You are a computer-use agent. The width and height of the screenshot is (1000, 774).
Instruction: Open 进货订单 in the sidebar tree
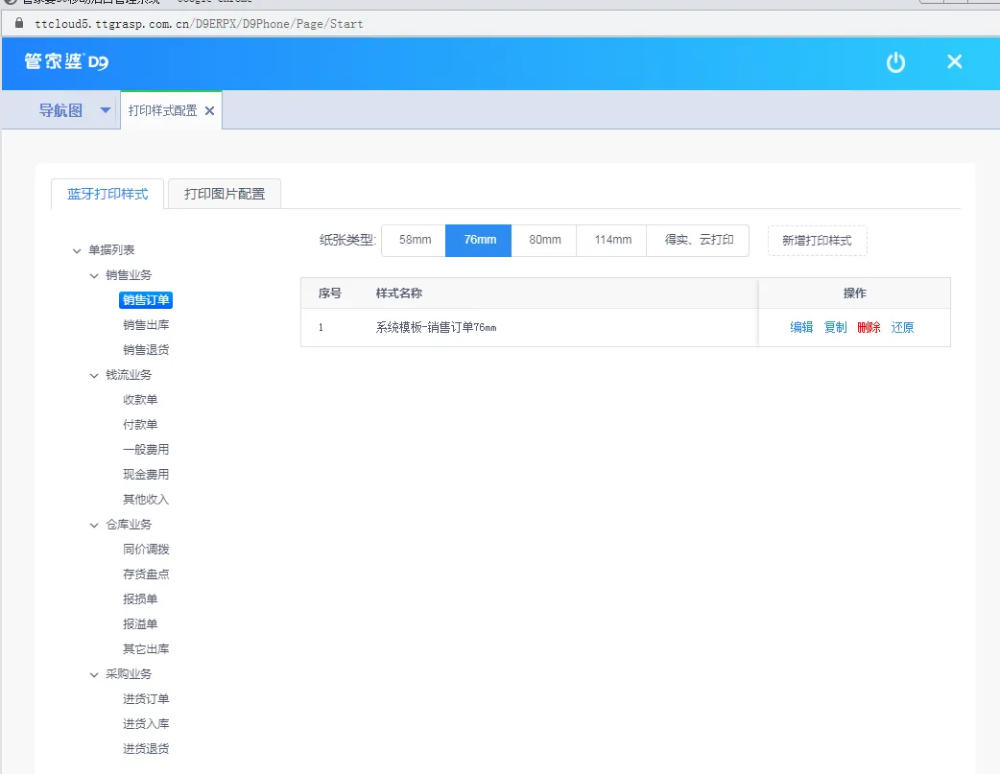click(x=146, y=698)
